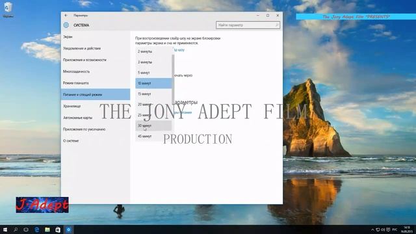This screenshot has width=416, height=234.
Task: Choose 5 минут in the dropdown list
Action: click(153, 73)
